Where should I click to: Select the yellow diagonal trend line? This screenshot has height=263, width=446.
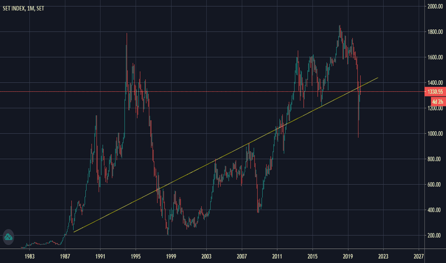(226, 154)
